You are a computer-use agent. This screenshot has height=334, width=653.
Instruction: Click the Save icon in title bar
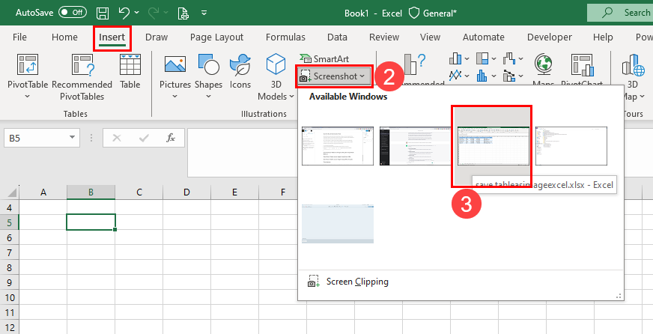click(x=103, y=13)
